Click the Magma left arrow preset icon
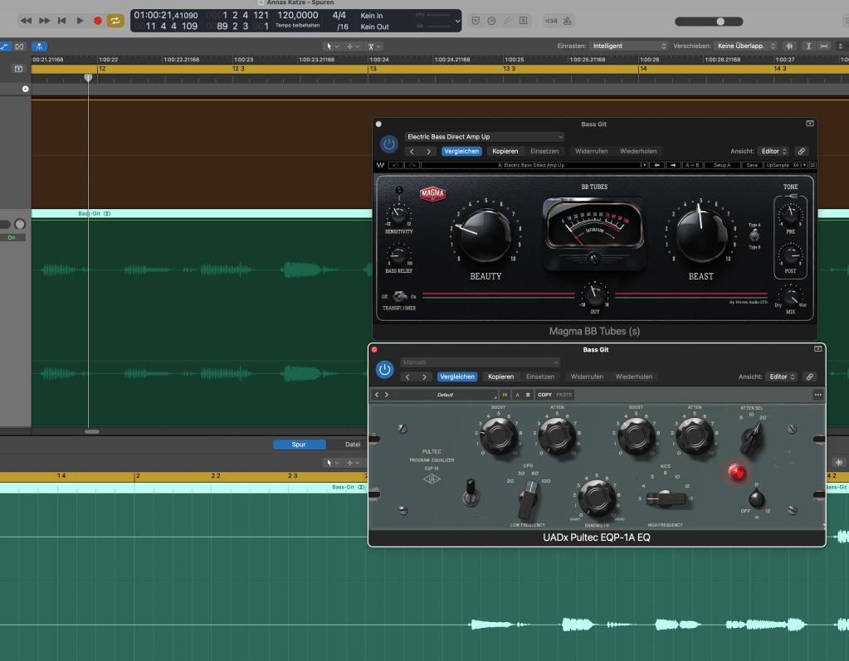The image size is (849, 661). (657, 165)
